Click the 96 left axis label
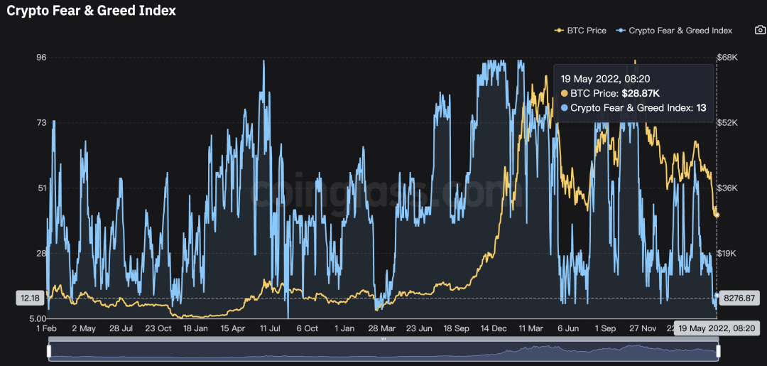The image size is (767, 366). coord(42,57)
